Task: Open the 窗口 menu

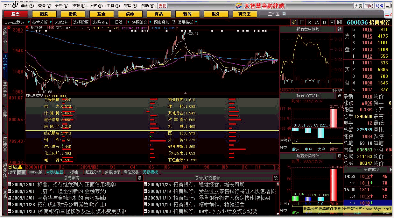Action: (x=130, y=6)
